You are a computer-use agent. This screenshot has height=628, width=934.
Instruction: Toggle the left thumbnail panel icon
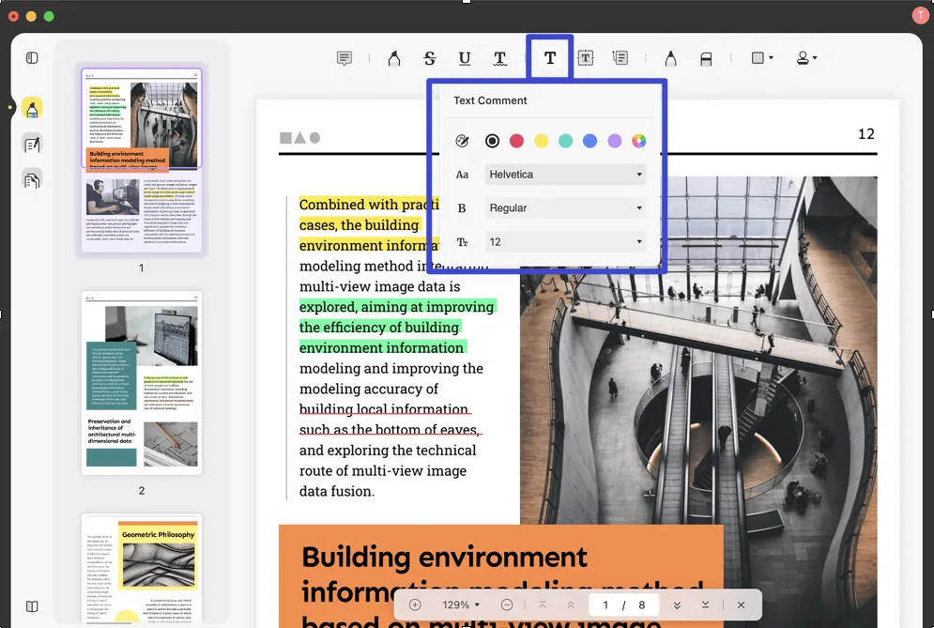32,58
